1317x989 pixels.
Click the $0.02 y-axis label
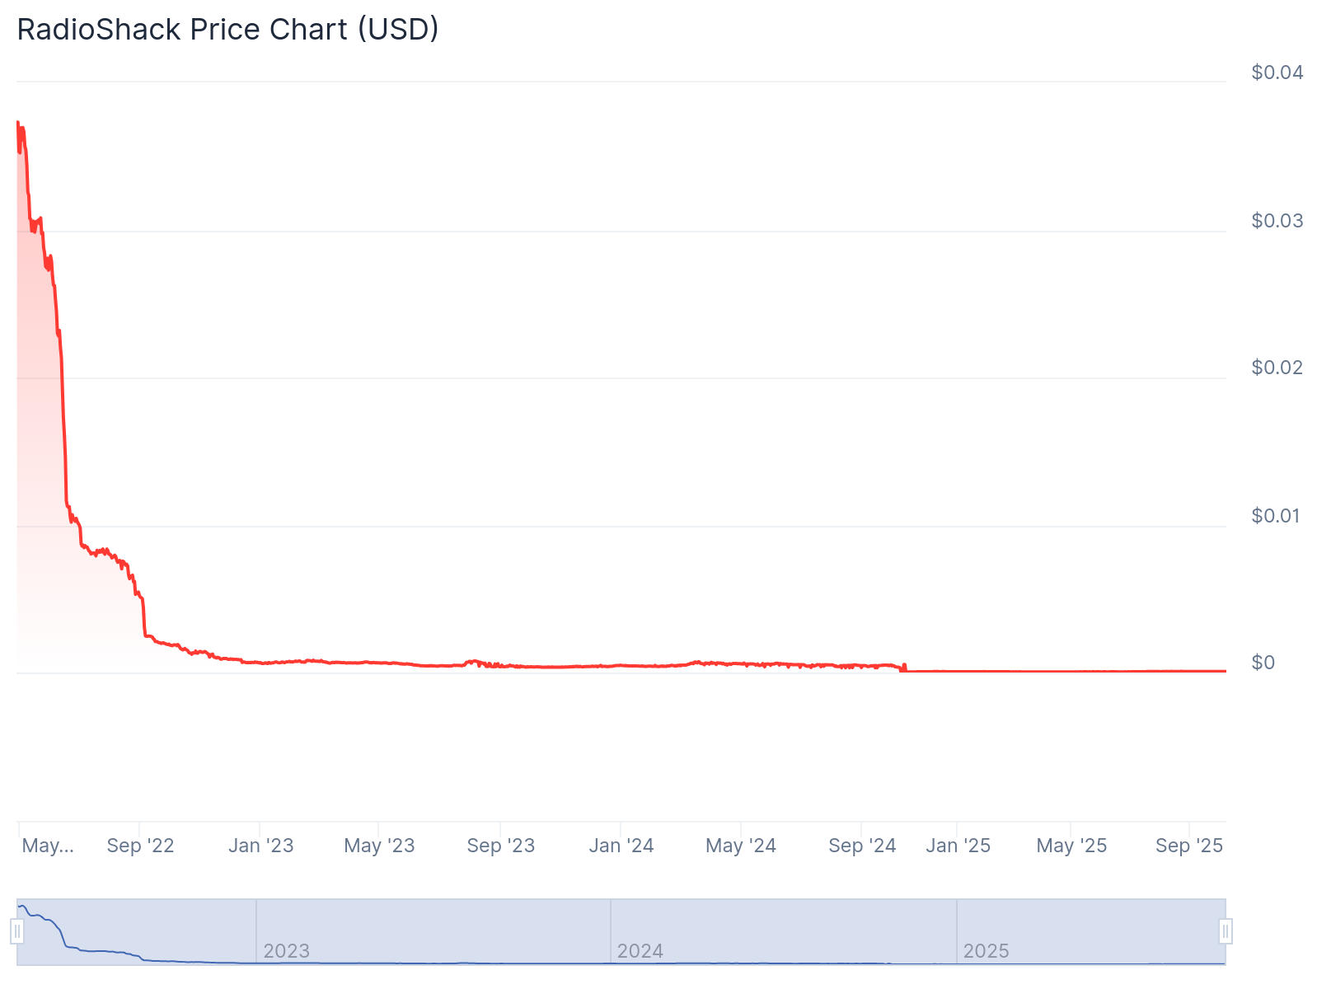pos(1277,368)
